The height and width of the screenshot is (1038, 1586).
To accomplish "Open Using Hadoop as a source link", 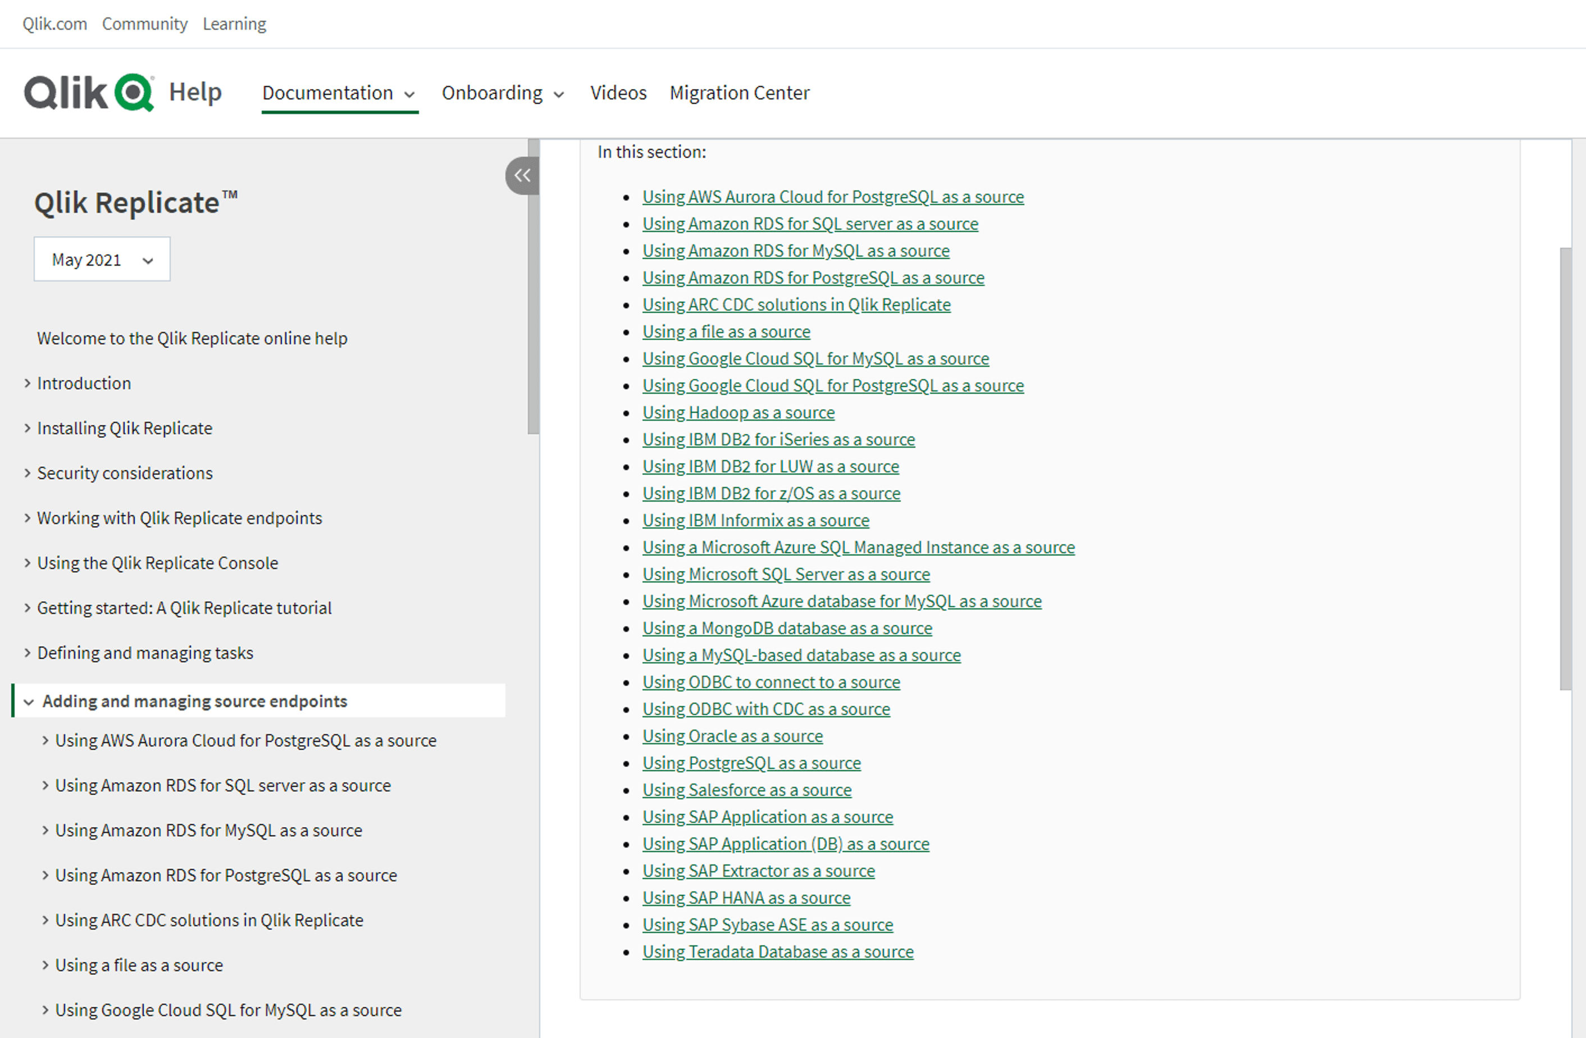I will 738,413.
